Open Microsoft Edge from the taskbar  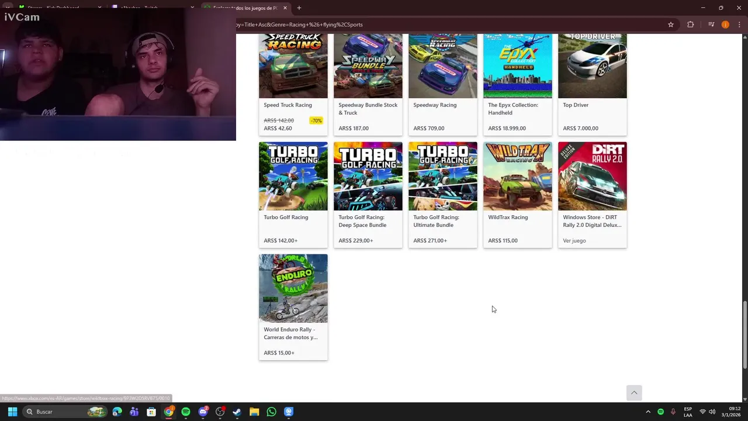point(117,412)
